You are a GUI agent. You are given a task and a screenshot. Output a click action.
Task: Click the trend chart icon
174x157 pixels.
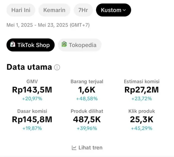[x=74, y=148]
